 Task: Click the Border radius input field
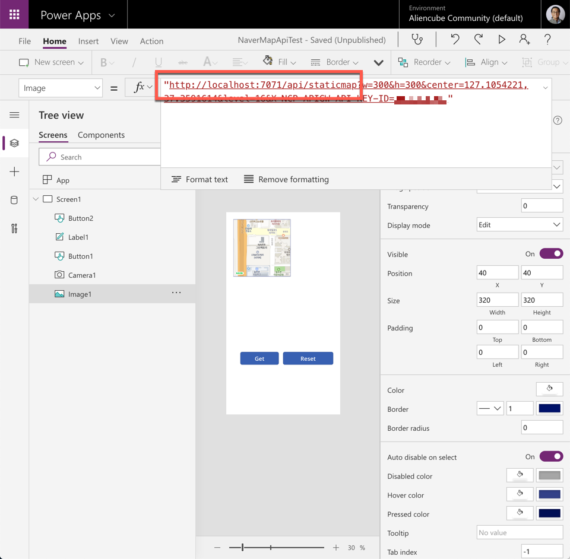click(541, 427)
